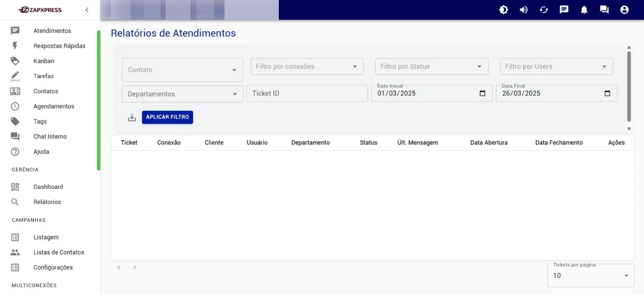The height and width of the screenshot is (295, 644).
Task: Open the Filtro por Status dropdown
Action: (x=432, y=67)
